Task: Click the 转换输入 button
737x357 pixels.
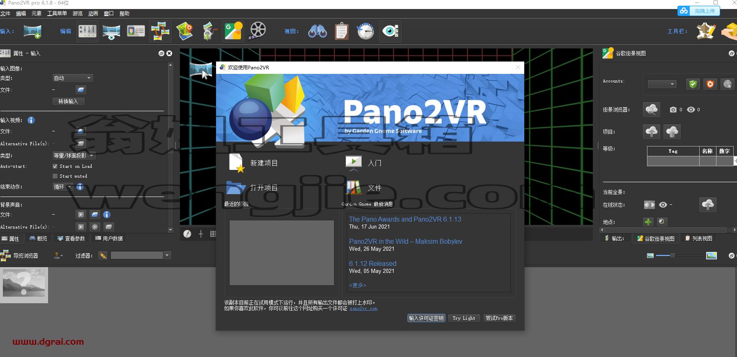Action: pos(68,101)
